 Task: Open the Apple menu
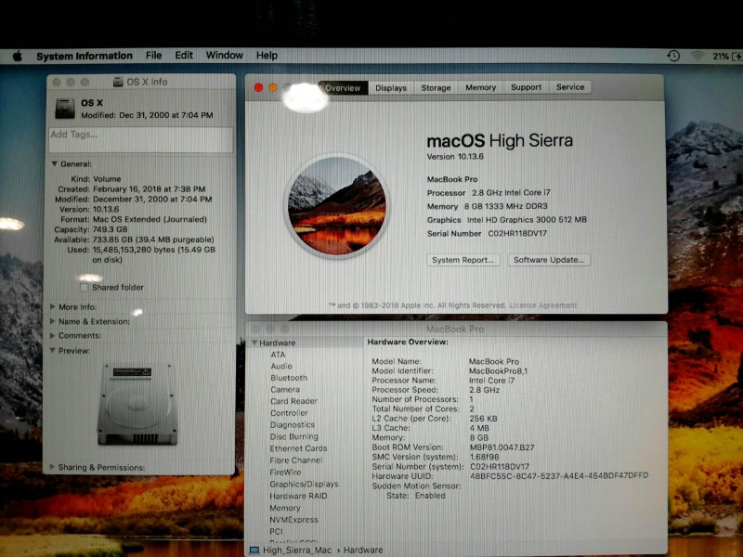point(17,57)
